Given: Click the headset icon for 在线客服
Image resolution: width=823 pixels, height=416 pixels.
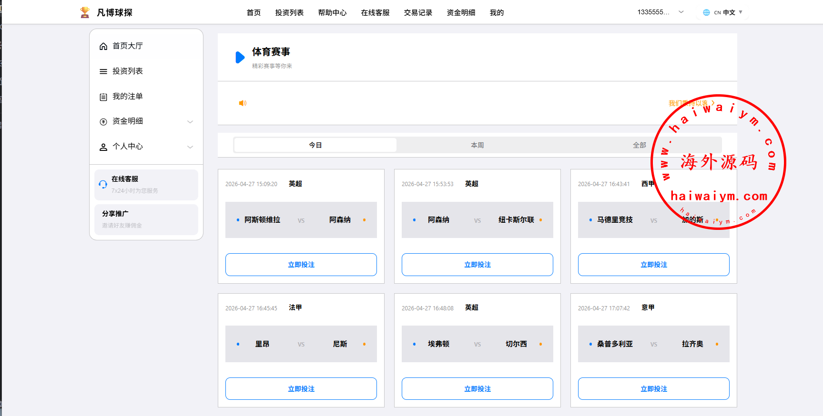Looking at the screenshot, I should point(103,185).
